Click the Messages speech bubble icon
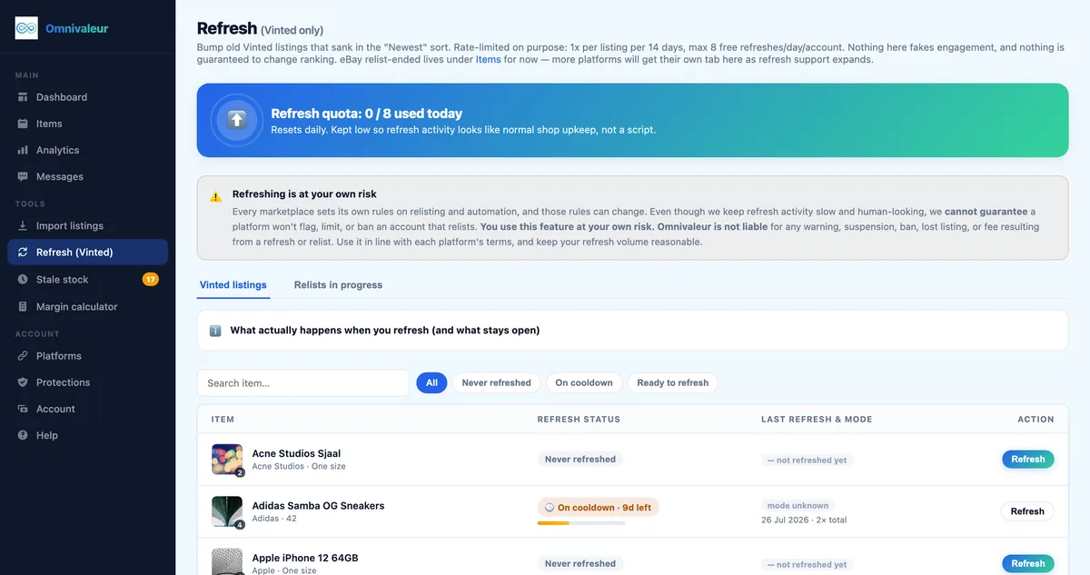1090x575 pixels. coord(23,176)
